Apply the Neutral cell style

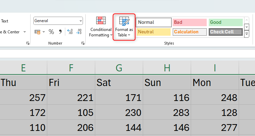pyautogui.click(x=154, y=32)
